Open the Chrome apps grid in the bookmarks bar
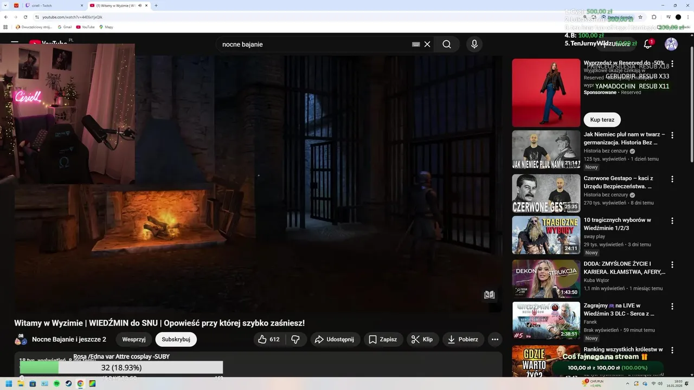 pos(5,27)
